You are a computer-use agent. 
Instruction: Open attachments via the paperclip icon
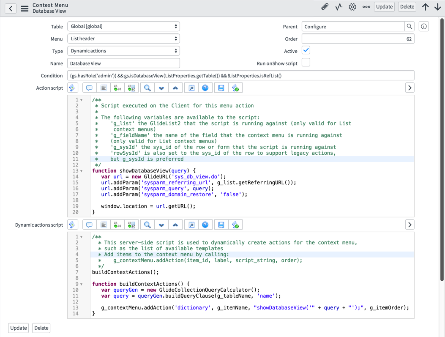325,7
